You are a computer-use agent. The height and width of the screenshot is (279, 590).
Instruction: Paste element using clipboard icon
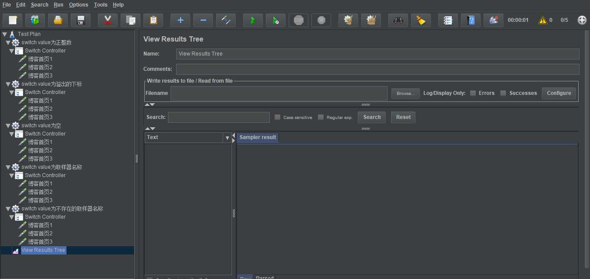point(153,20)
